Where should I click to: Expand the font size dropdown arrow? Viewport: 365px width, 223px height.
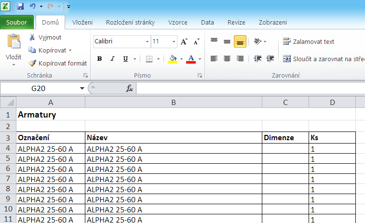pyautogui.click(x=174, y=41)
